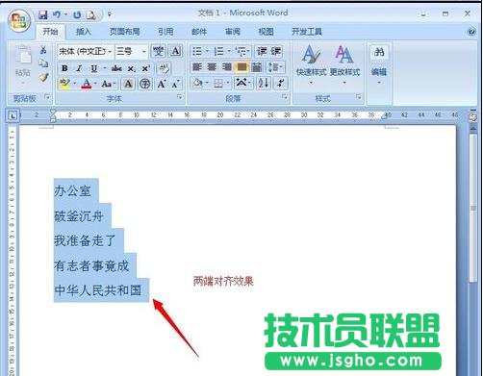This screenshot has height=376, width=483.
Task: Open the 更改样式 change styles menu
Action: coord(344,64)
